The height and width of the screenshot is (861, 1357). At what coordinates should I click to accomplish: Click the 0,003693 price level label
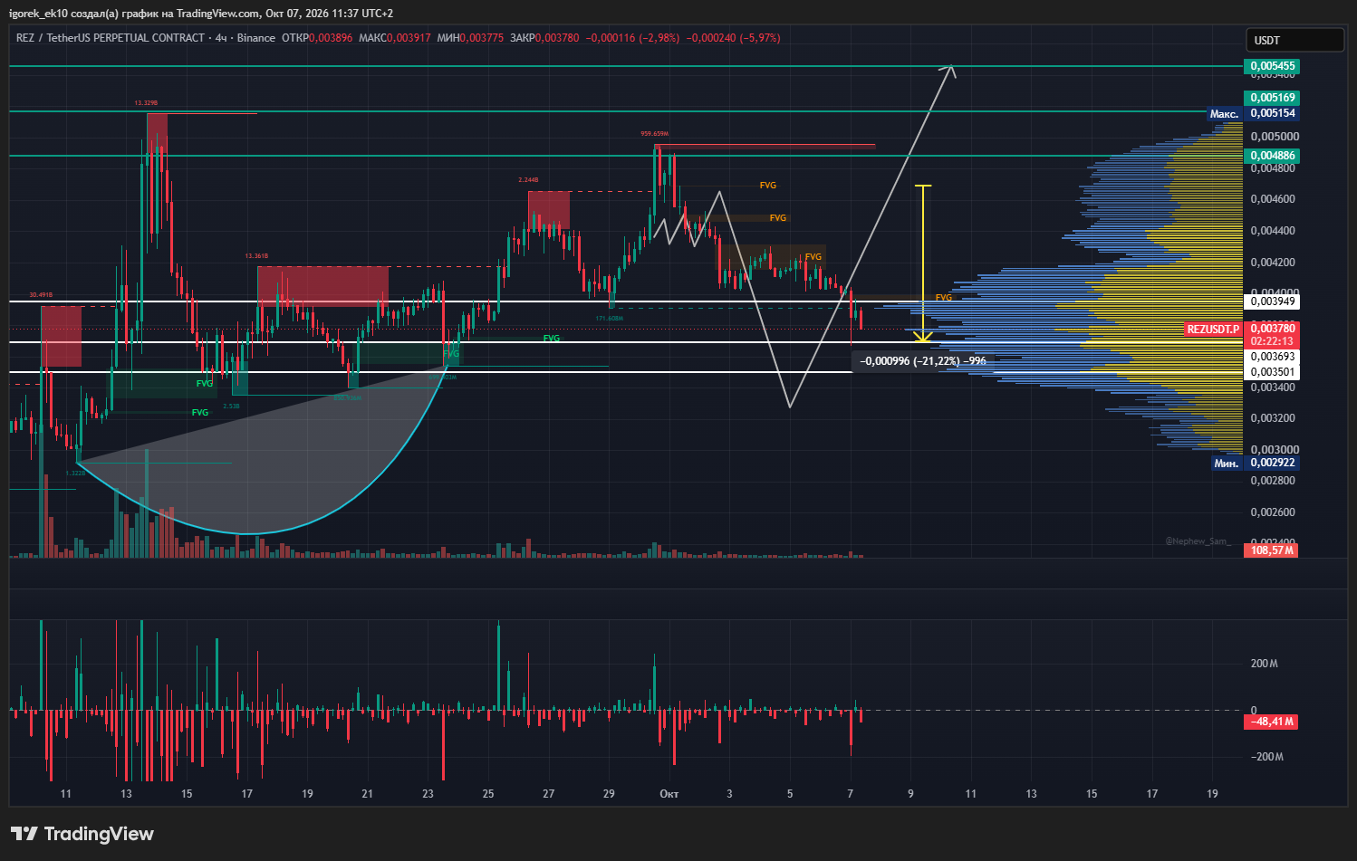(1273, 357)
